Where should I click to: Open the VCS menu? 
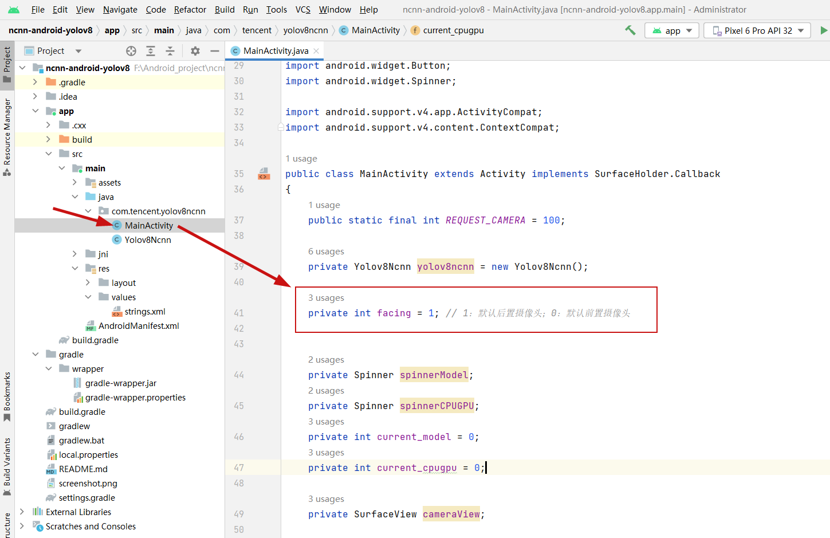303,10
